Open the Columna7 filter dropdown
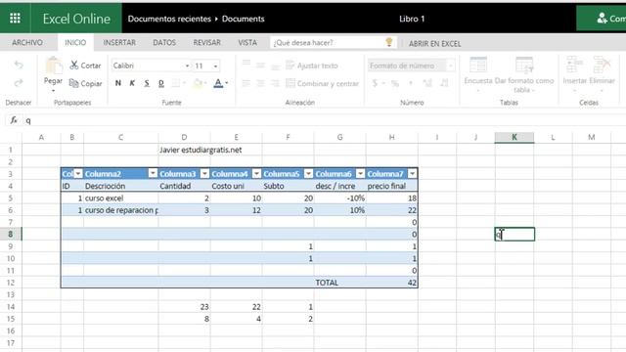This screenshot has width=626, height=352. click(412, 174)
